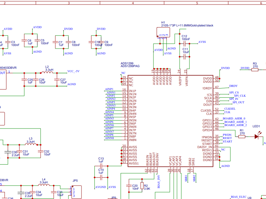Select the C14 1uF capacitor symbol
266x199 pixels.
[101, 177]
